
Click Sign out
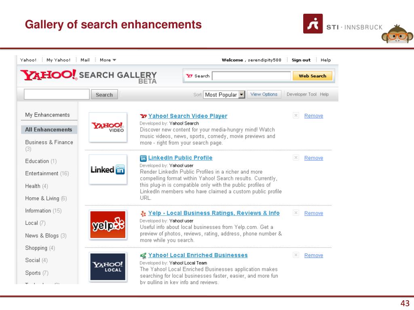tap(301, 60)
